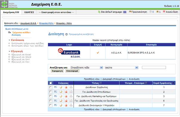
Task: Check the box for Διευθύνων Σύμβουλος
Action: coord(50,87)
